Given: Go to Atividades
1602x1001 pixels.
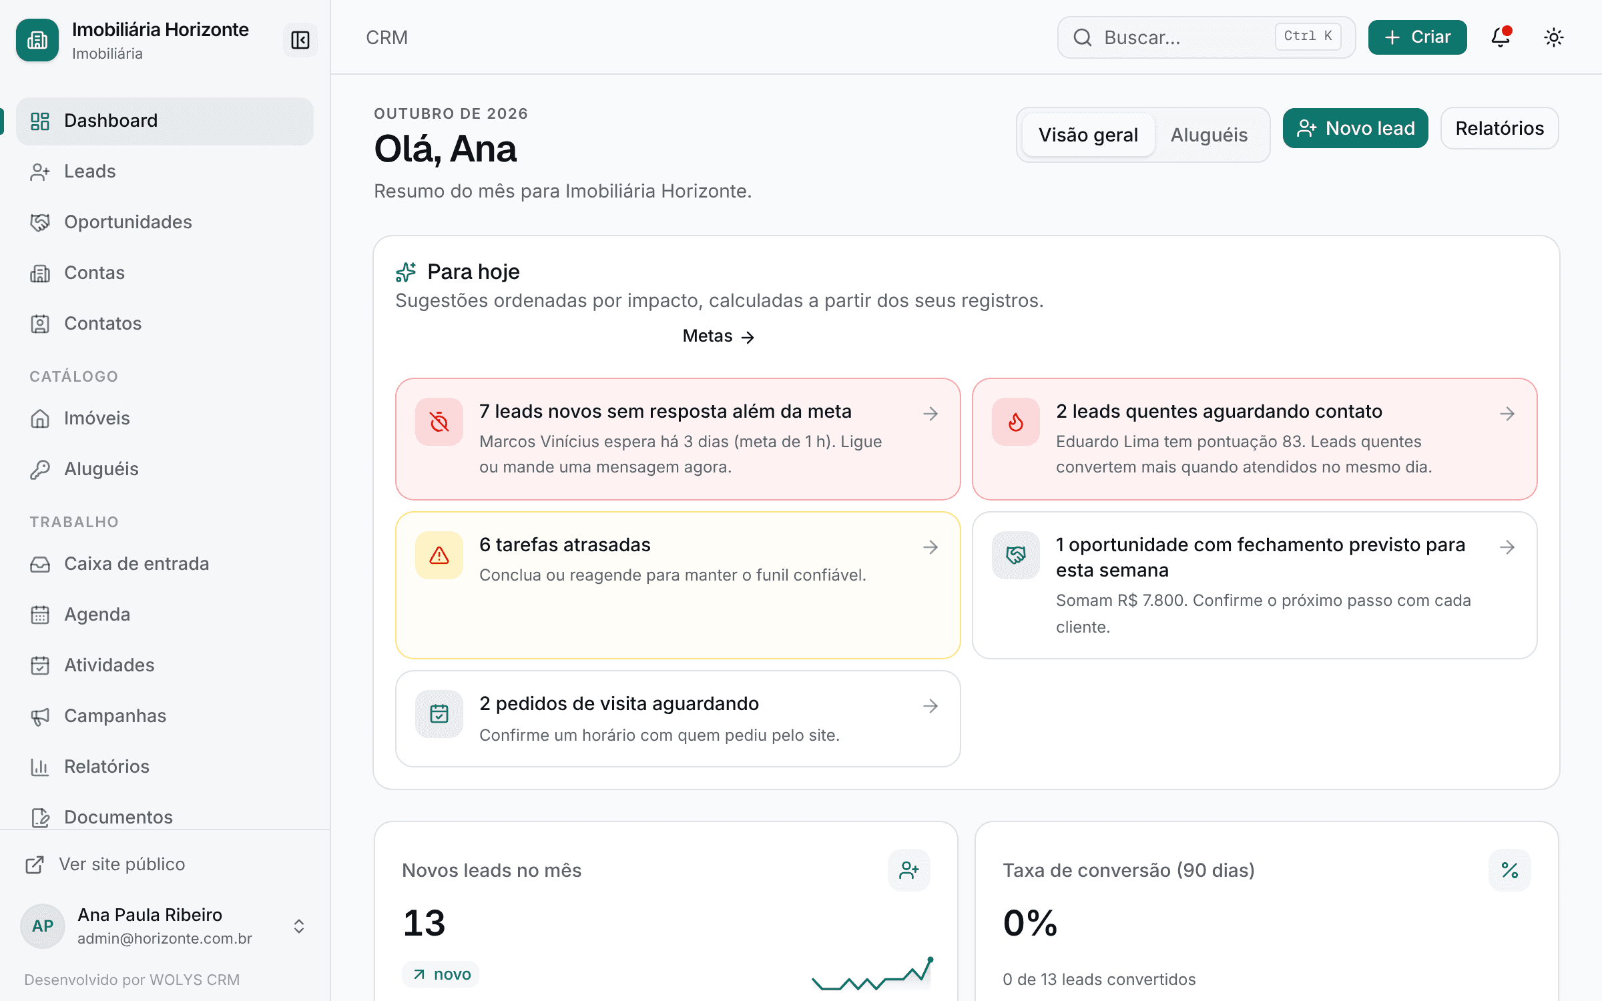Looking at the screenshot, I should [164, 665].
